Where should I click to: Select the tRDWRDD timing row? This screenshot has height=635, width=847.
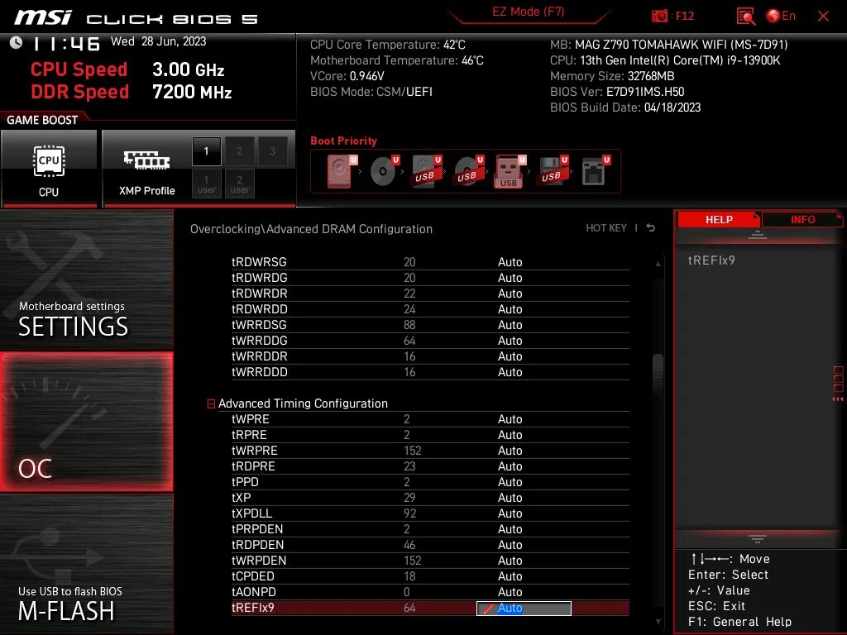click(430, 309)
